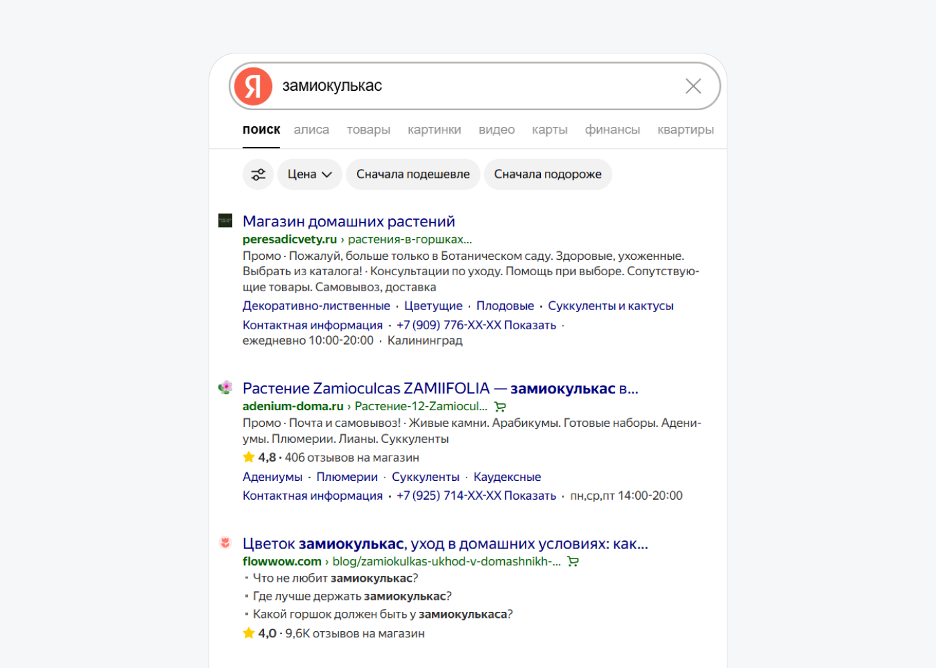Open Суккуленты и кактусы sitelink
This screenshot has height=668, width=936.
pos(611,305)
